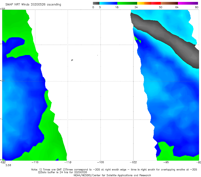The height and width of the screenshot is (177, 201).
Task: Click the "18" color bar label
Action: pos(117,7)
